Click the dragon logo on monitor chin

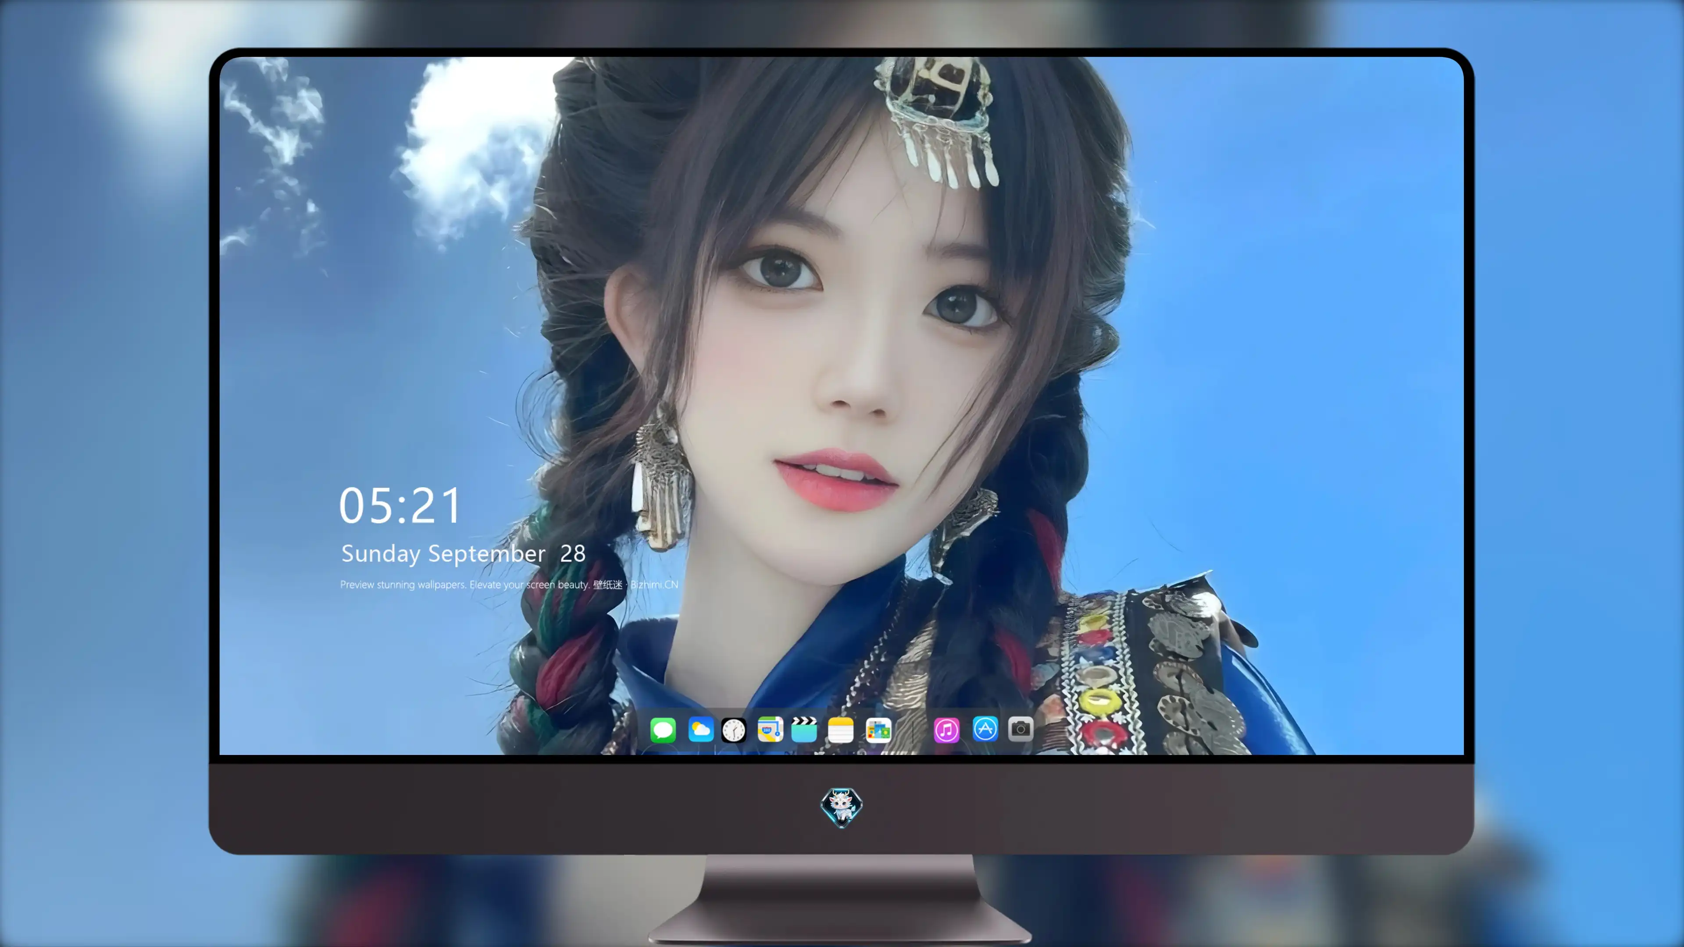[x=842, y=807]
